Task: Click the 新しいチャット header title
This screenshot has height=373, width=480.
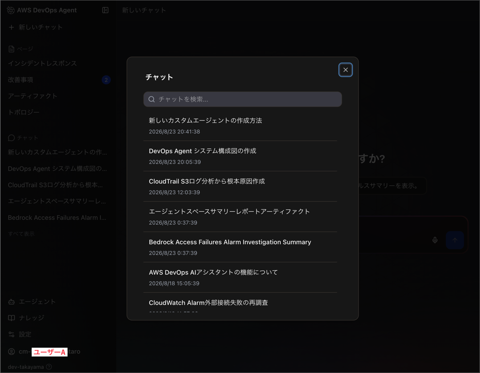Action: 144,10
